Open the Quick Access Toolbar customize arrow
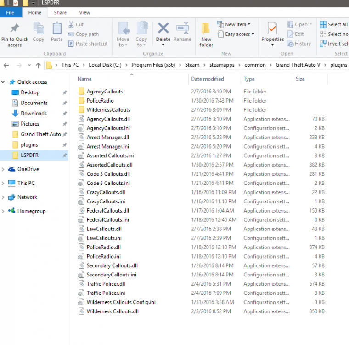This screenshot has width=349, height=345. [x=33, y=3]
